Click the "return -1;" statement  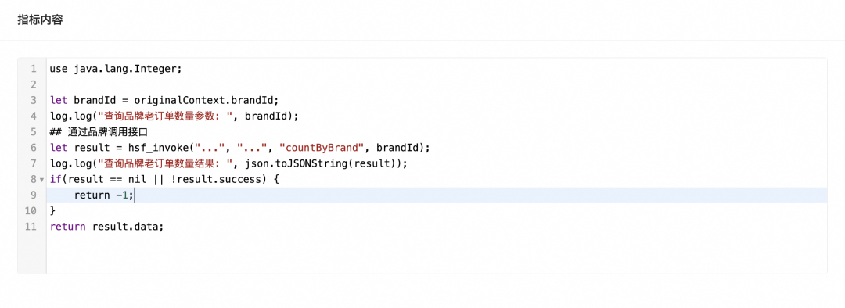pyautogui.click(x=103, y=195)
